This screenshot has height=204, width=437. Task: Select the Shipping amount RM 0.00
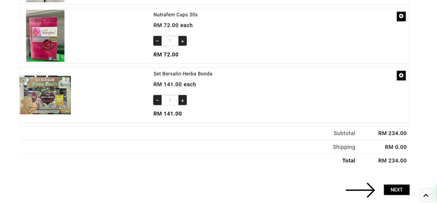395,147
